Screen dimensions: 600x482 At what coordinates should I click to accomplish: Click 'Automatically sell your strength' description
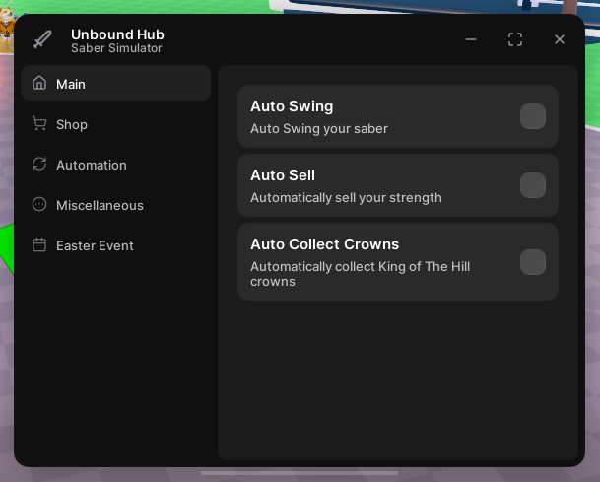[x=346, y=197]
